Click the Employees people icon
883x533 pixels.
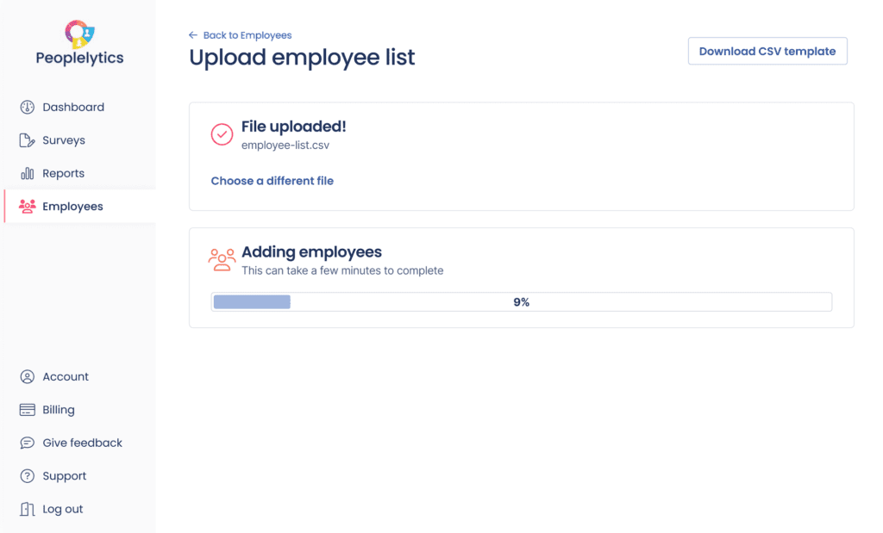click(27, 207)
